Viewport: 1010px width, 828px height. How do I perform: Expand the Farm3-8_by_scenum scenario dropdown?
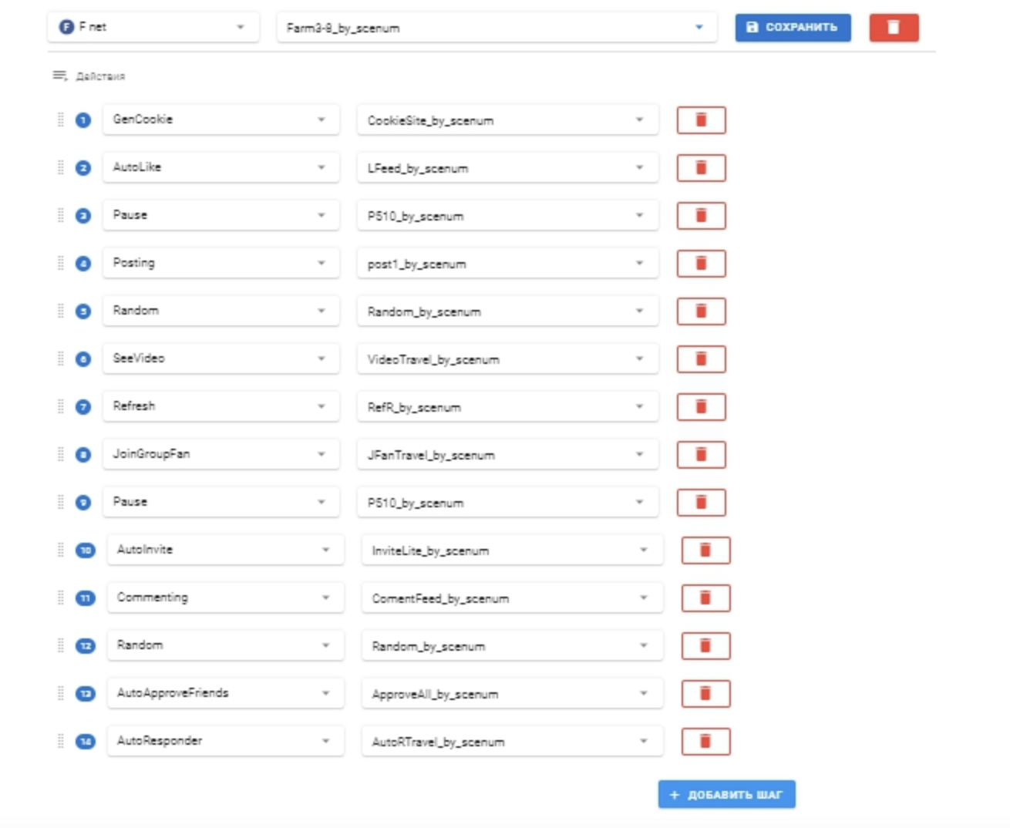497,28
